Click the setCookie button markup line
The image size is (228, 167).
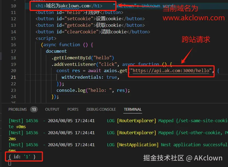point(90,19)
